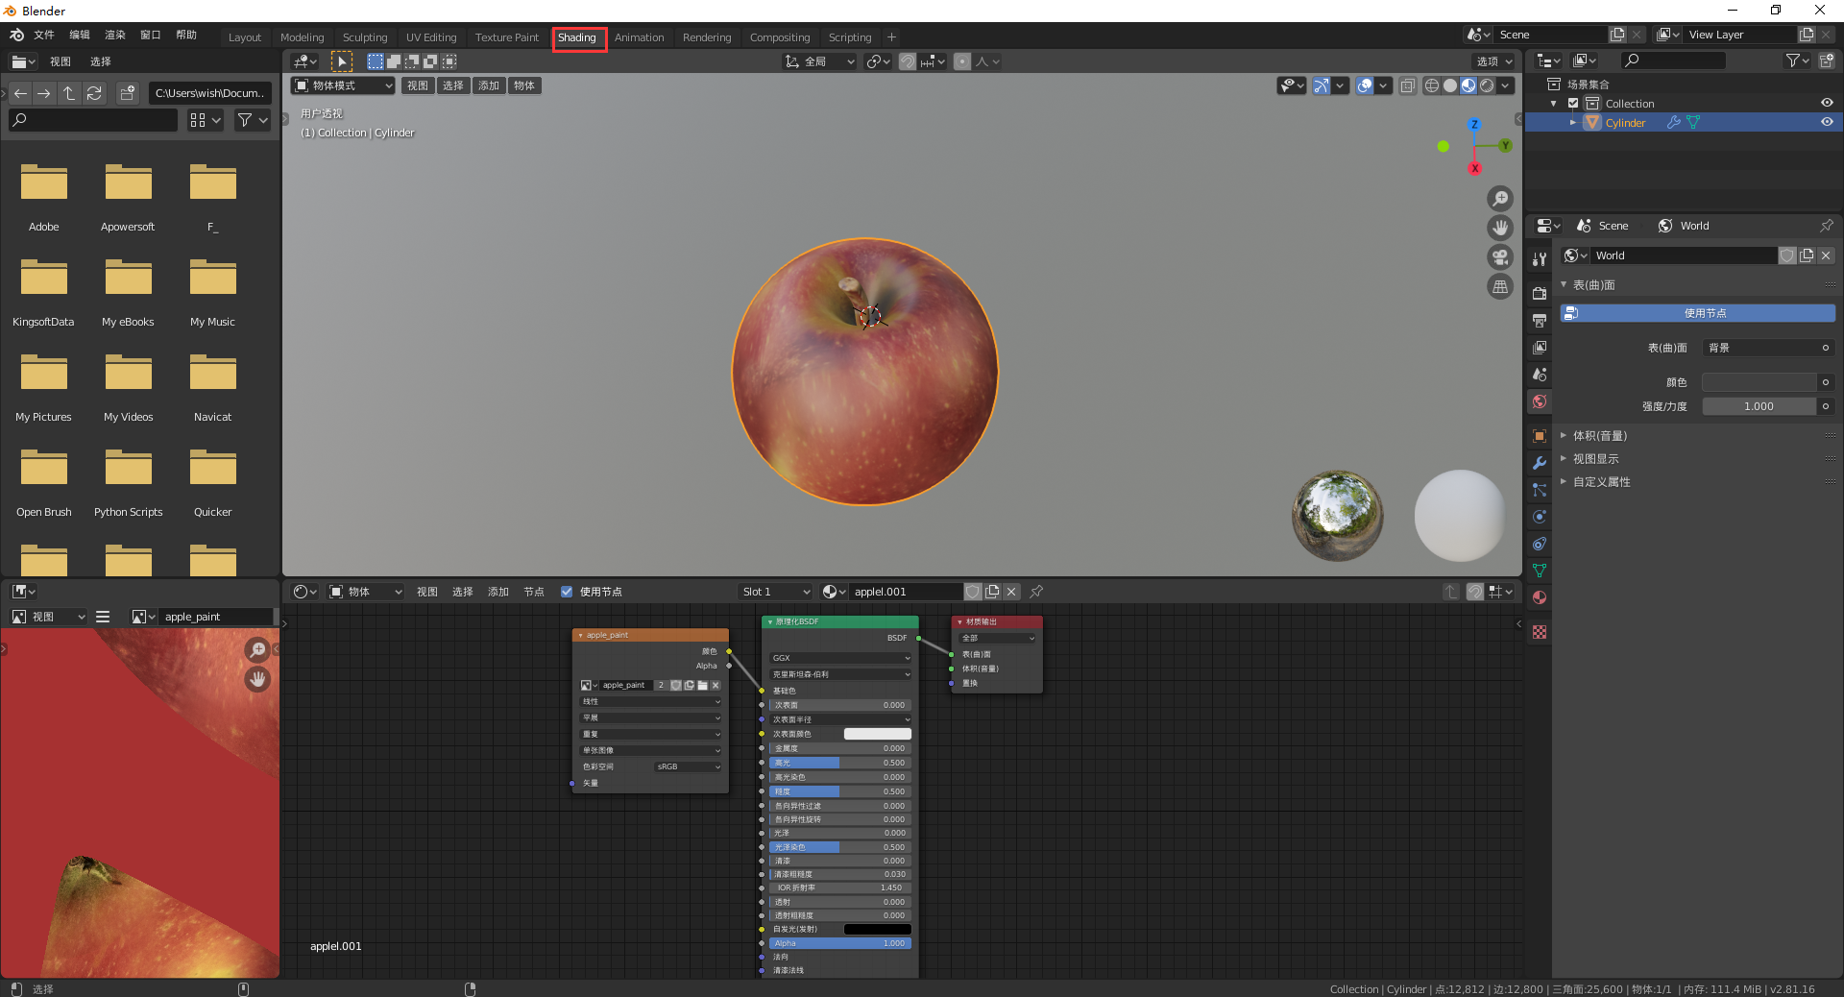Switch between perspective and orthographic grid icon
1844x997 pixels.
[x=1500, y=286]
